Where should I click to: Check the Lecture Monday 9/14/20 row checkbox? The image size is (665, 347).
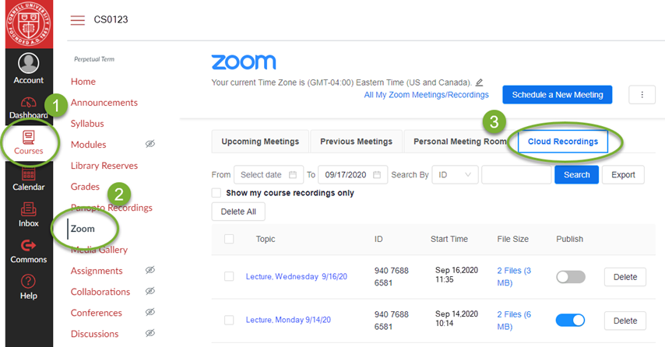(229, 320)
